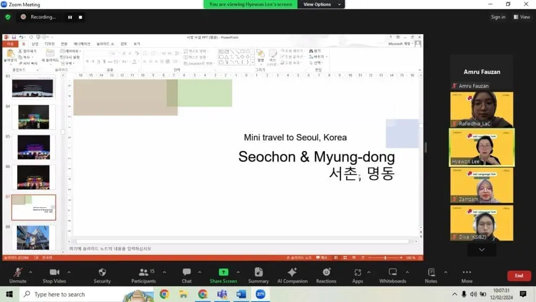Open the AI Companion sparkle icon
Image resolution: width=536 pixels, height=302 pixels.
pos(292,275)
